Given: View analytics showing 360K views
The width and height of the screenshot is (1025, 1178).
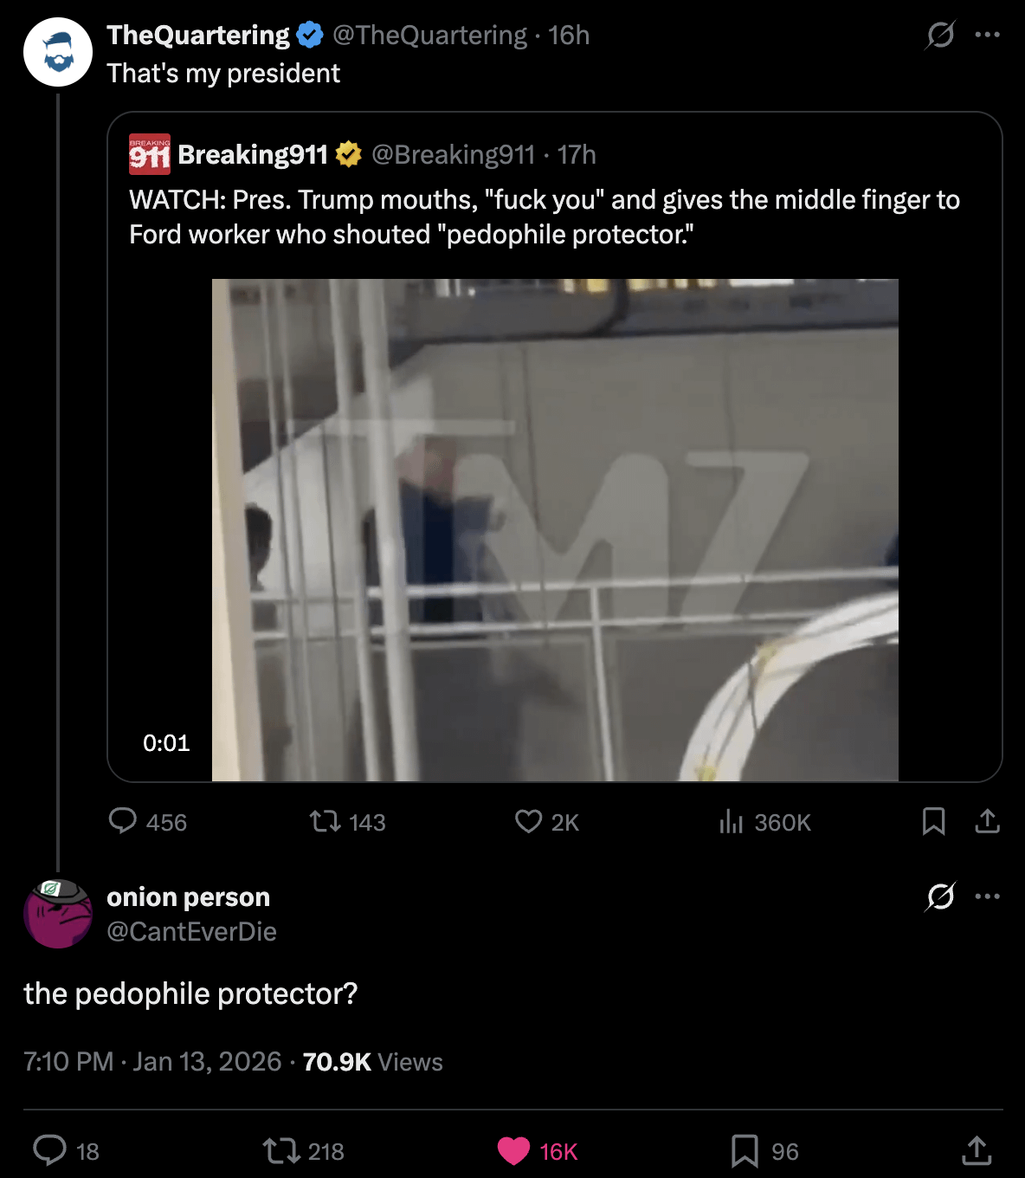Looking at the screenshot, I should [732, 820].
